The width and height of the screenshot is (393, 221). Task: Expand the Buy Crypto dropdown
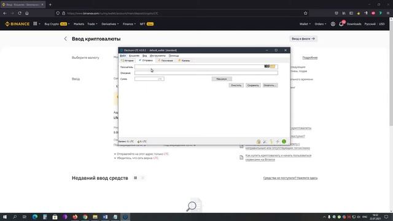point(57,24)
